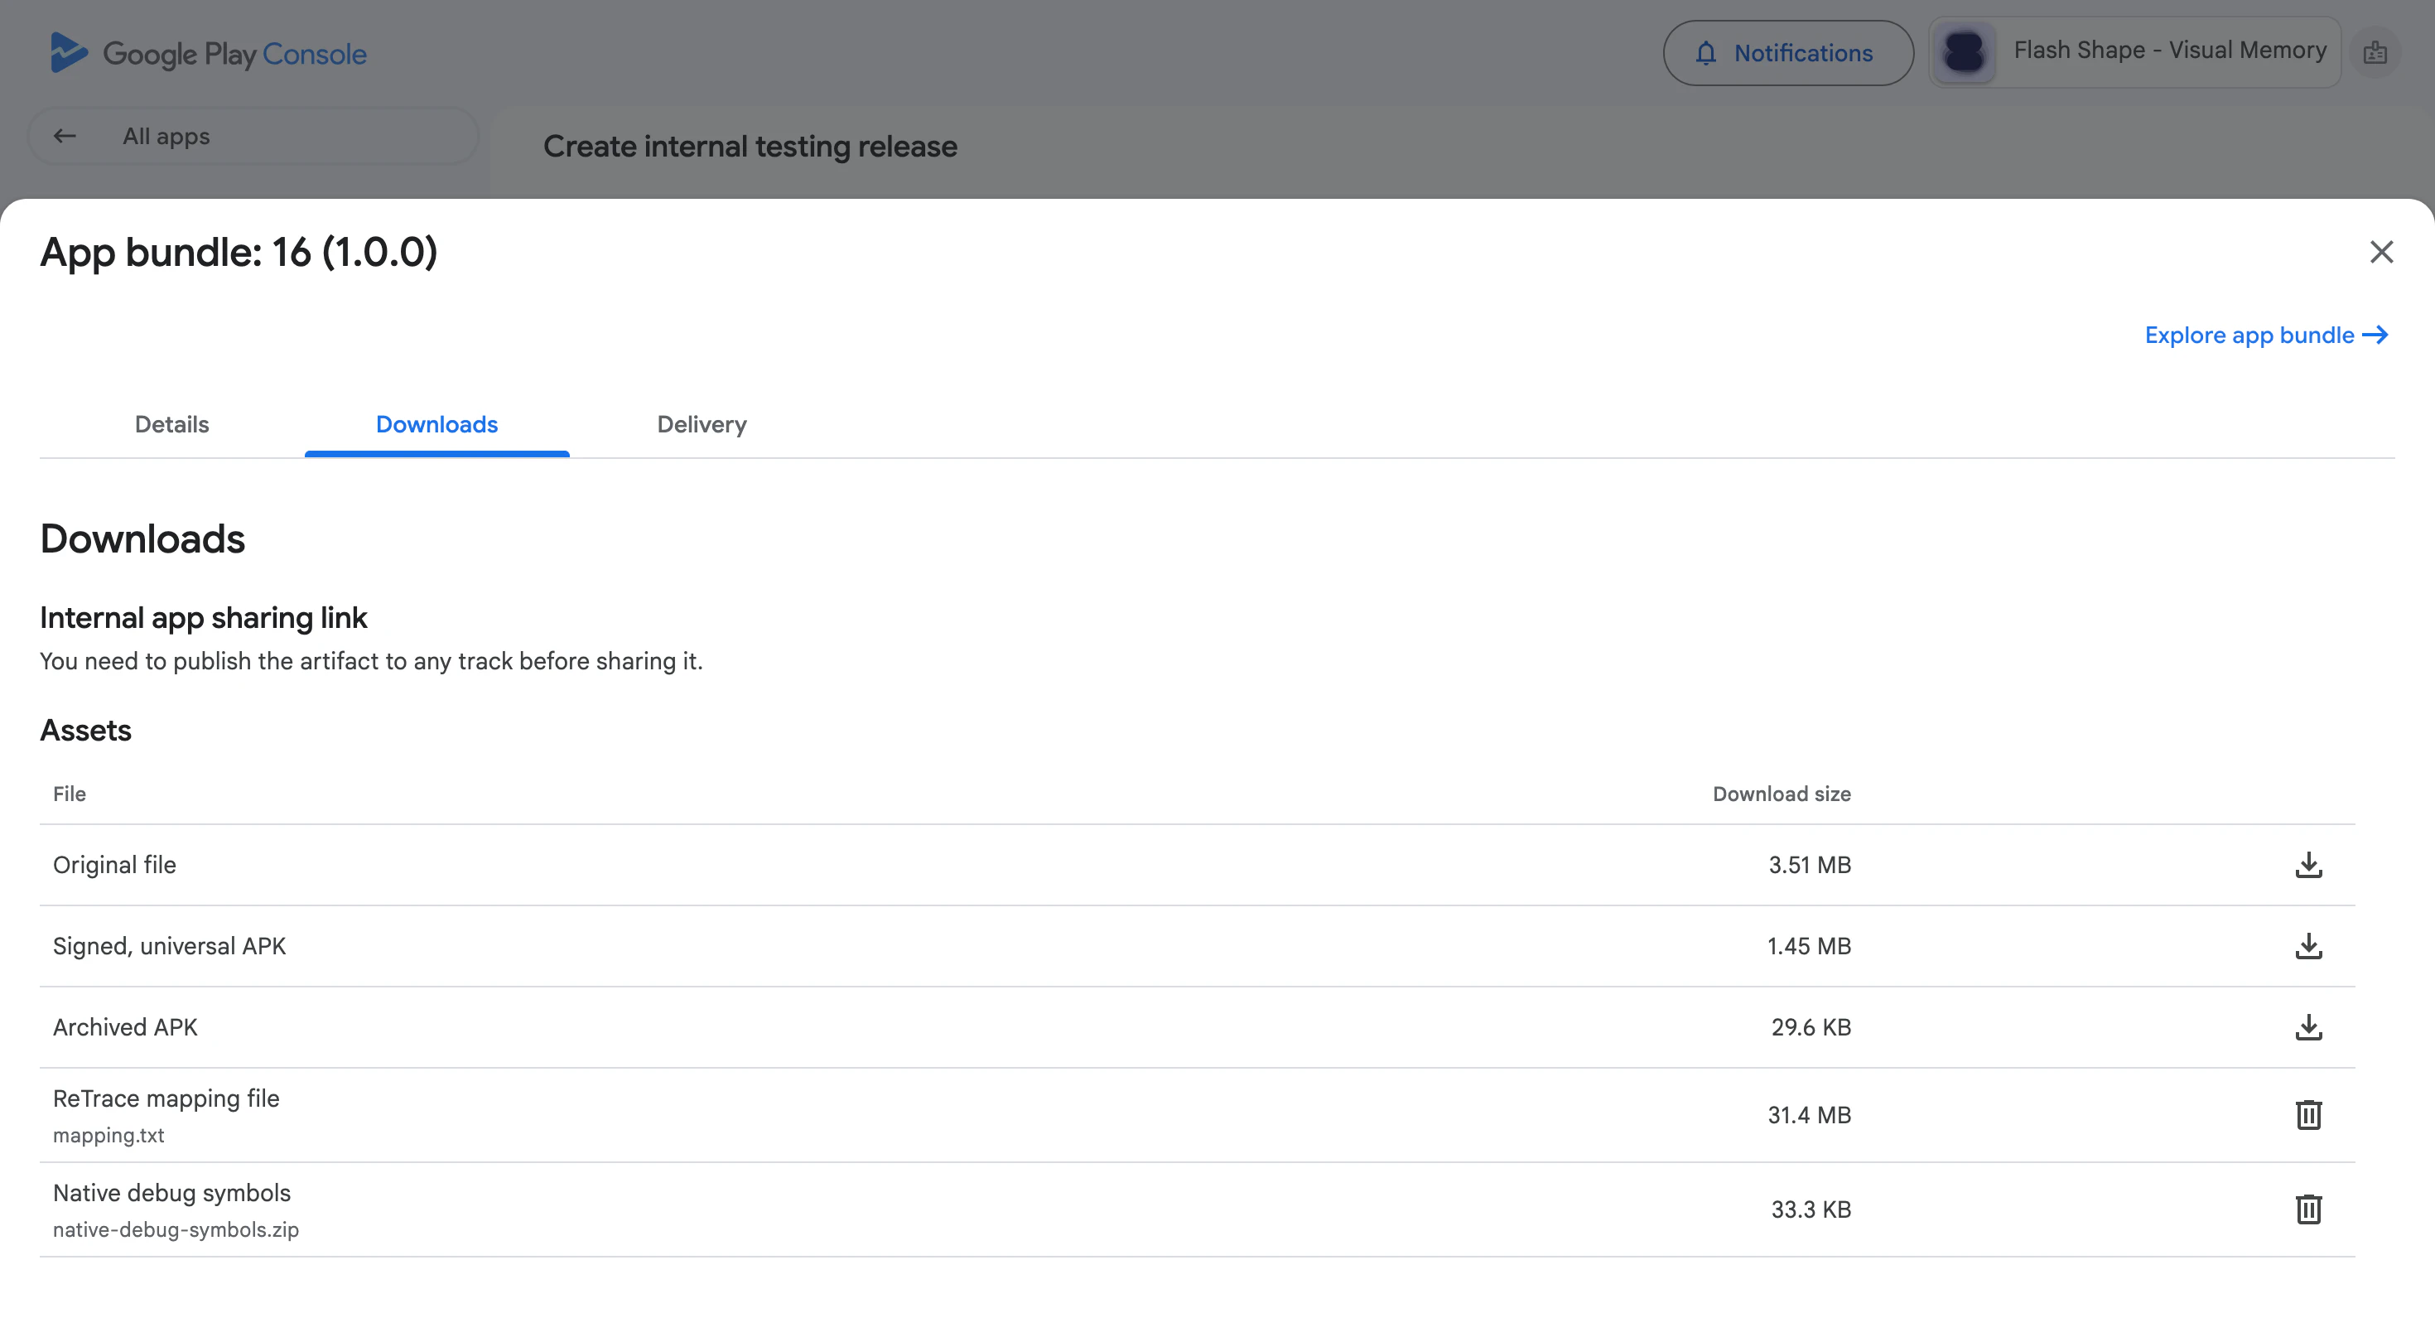Open the Notifications button
Screen dimensions: 2435x1342
pos(1787,53)
